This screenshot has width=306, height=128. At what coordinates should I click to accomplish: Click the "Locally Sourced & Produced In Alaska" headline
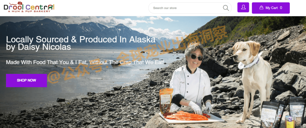(81, 39)
